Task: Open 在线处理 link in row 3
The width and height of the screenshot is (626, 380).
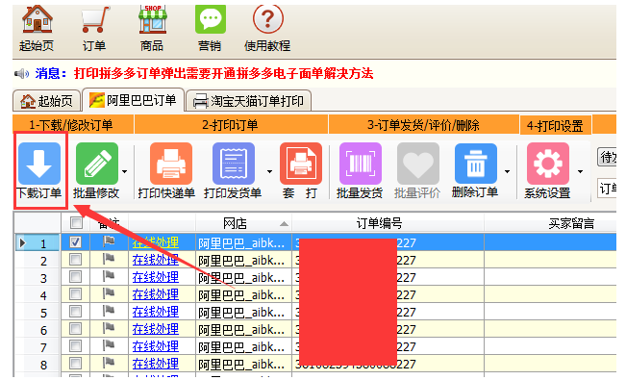Action: 156,277
